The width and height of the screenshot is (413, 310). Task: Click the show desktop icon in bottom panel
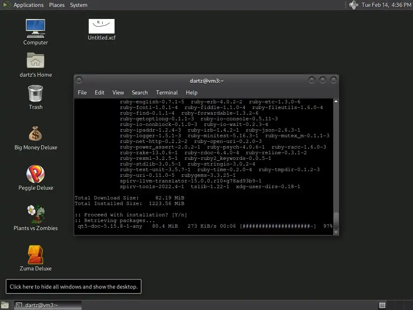point(5,305)
